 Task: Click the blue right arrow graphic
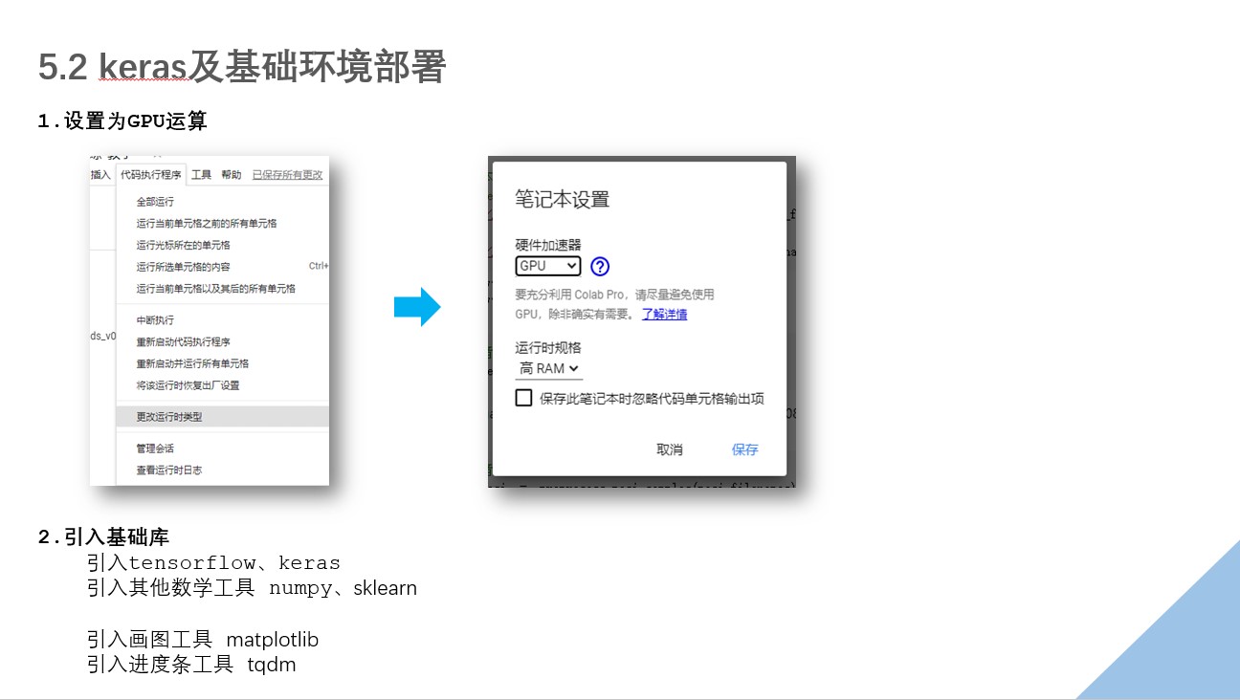[x=417, y=307]
